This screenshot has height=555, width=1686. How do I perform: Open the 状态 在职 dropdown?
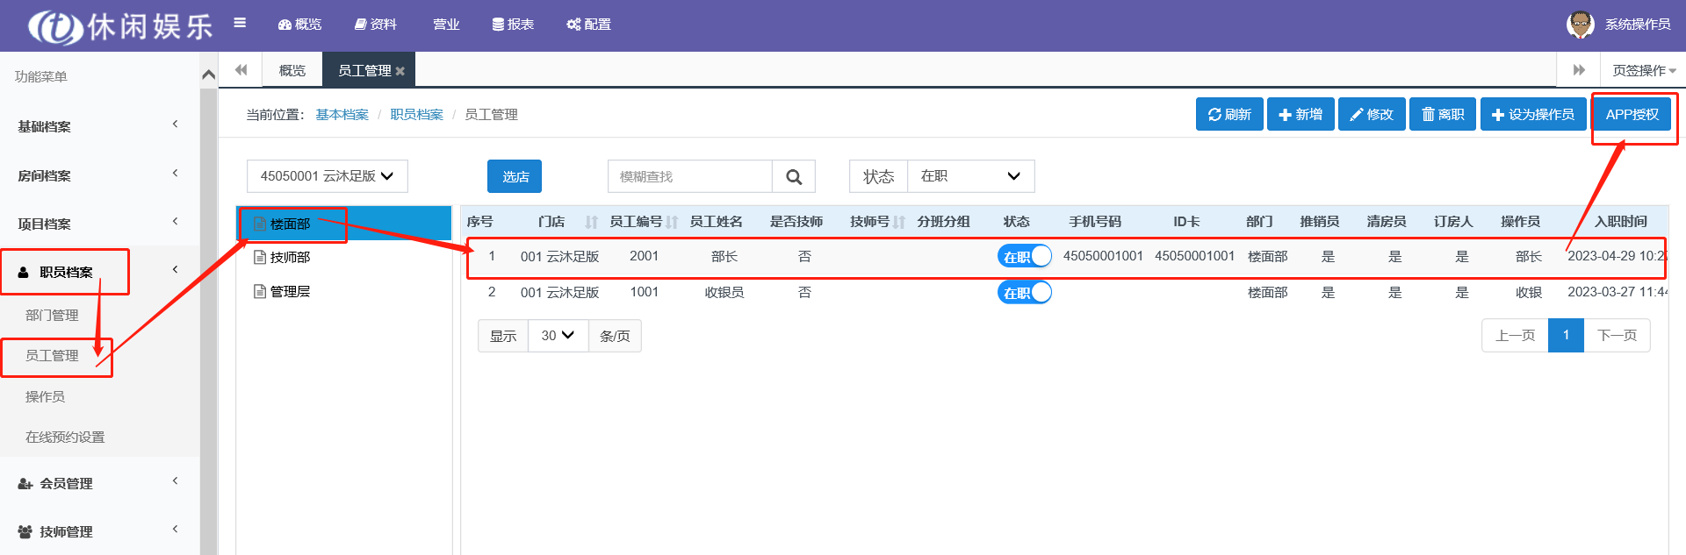(x=969, y=176)
